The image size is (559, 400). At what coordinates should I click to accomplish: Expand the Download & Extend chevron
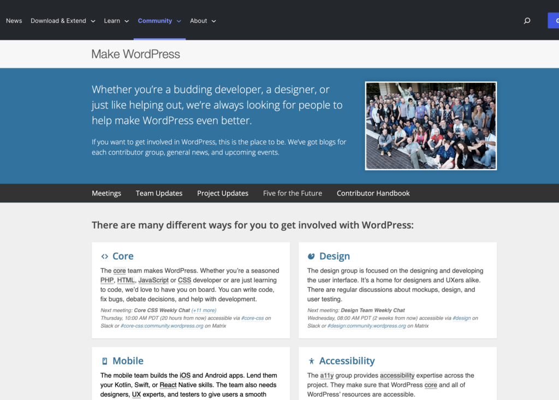(x=93, y=21)
